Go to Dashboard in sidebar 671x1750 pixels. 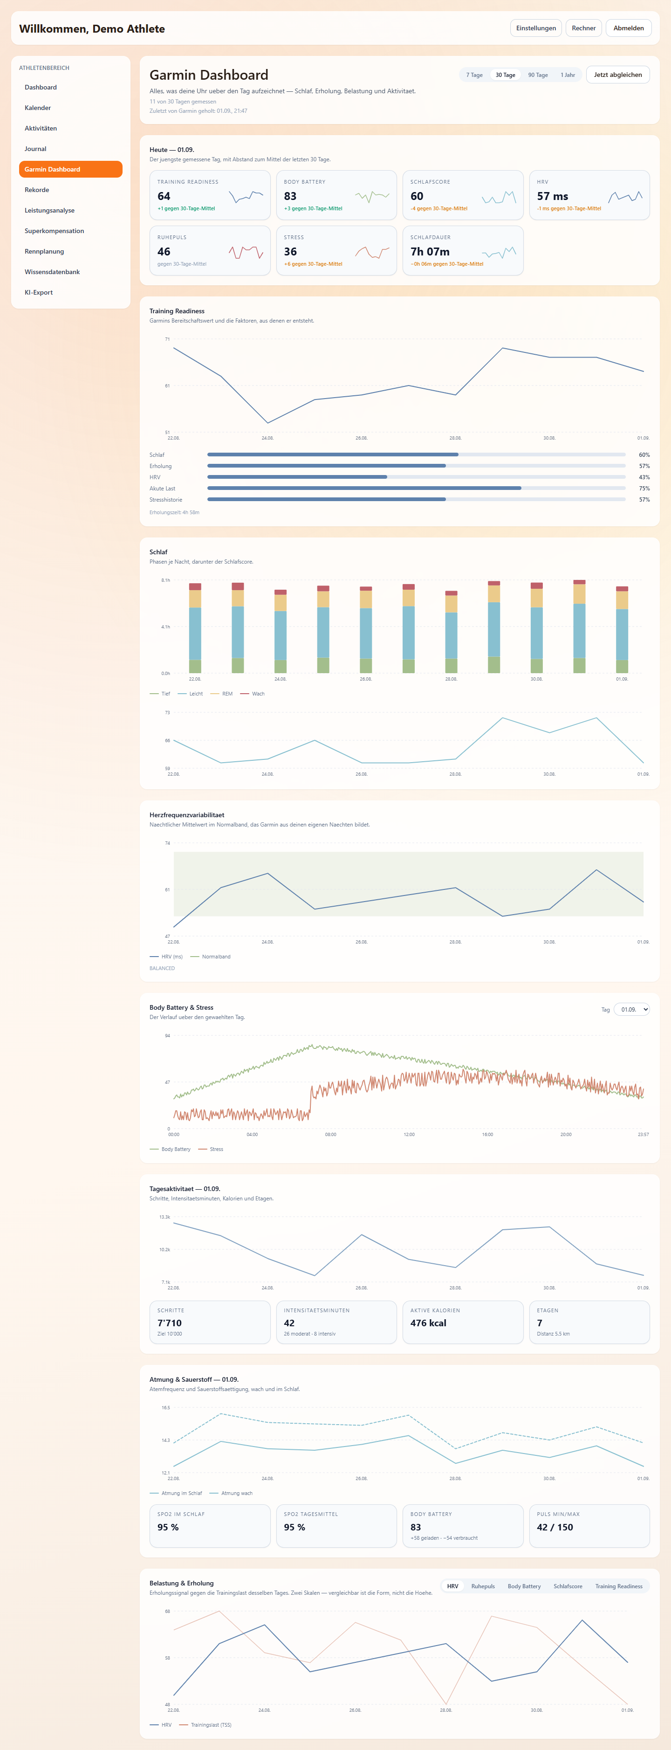[71, 88]
